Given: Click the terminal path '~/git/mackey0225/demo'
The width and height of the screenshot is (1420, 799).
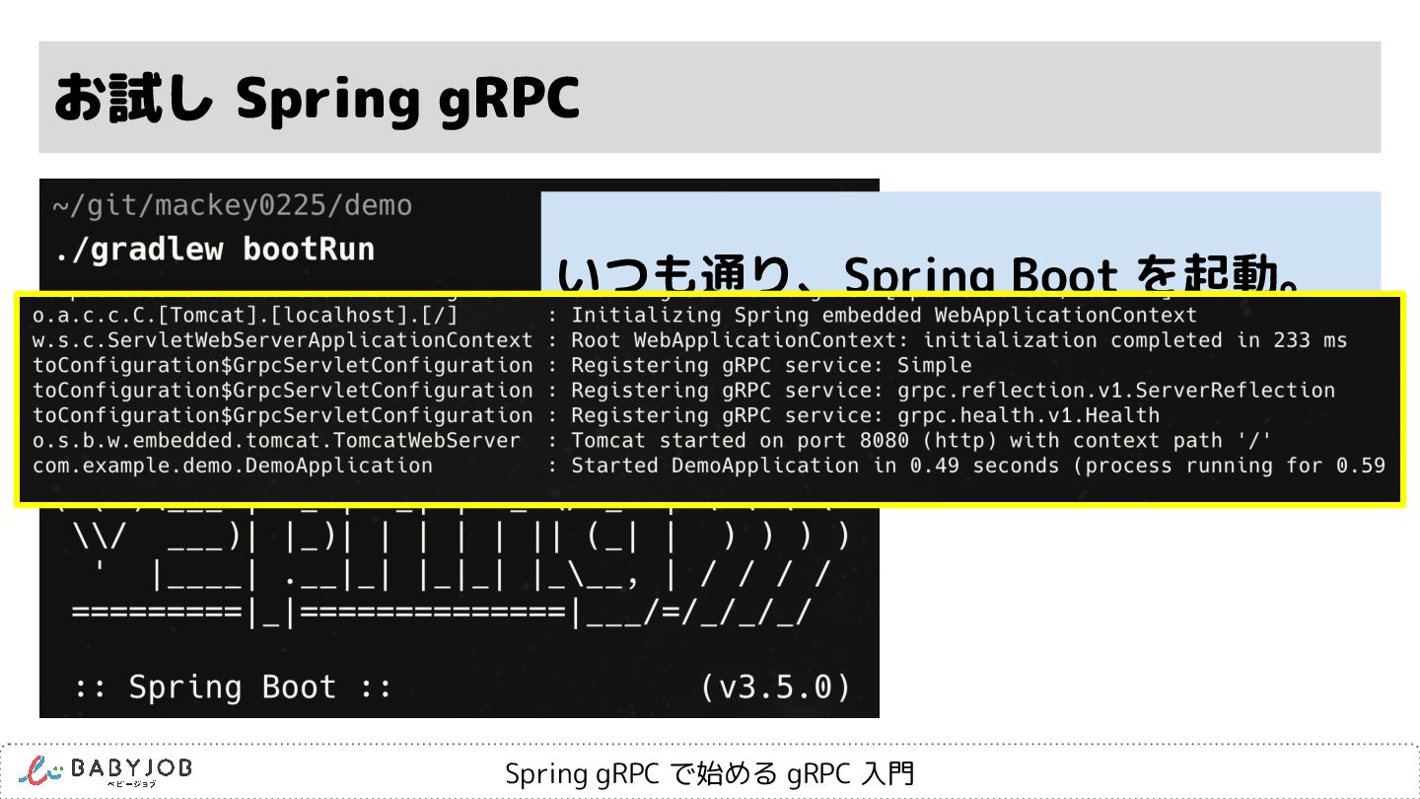Looking at the screenshot, I should (233, 206).
